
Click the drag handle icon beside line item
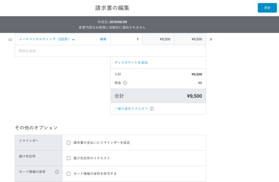point(10,40)
